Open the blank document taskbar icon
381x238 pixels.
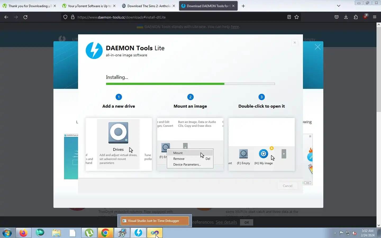[73, 233]
